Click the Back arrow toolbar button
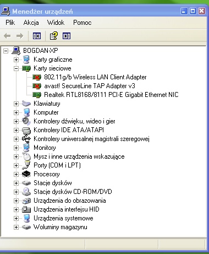The image size is (209, 254). tap(7, 36)
